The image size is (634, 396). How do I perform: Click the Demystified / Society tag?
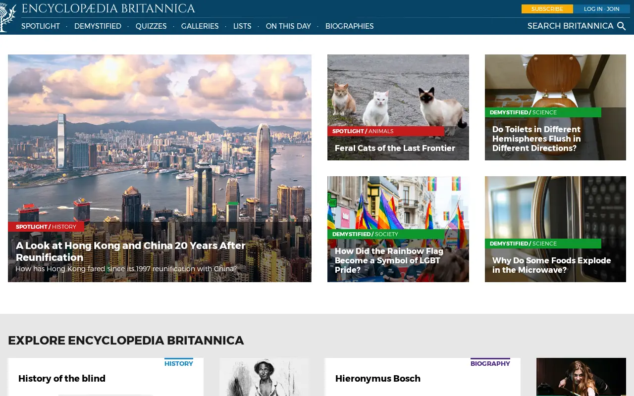[386, 234]
